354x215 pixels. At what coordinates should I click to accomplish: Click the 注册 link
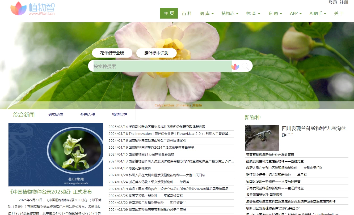pyautogui.click(x=344, y=2)
